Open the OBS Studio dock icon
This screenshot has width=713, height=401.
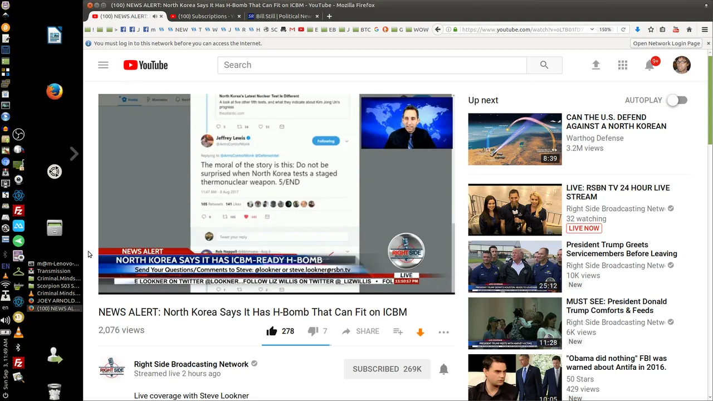pos(18,134)
